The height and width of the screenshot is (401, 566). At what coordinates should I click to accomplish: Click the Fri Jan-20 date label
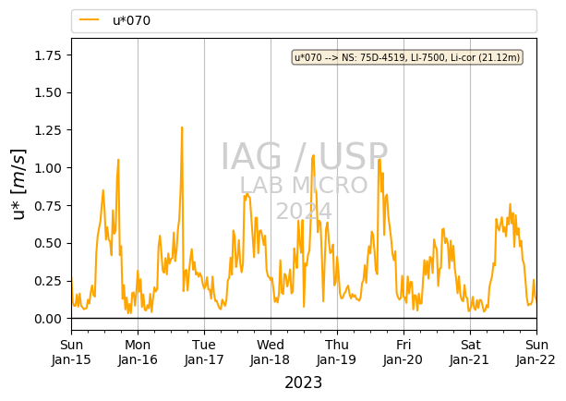pos(403,352)
